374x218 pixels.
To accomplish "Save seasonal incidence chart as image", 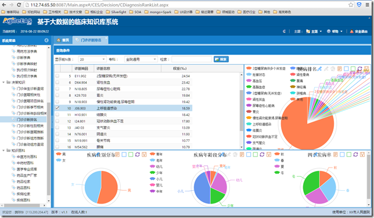I will [x=362, y=155].
